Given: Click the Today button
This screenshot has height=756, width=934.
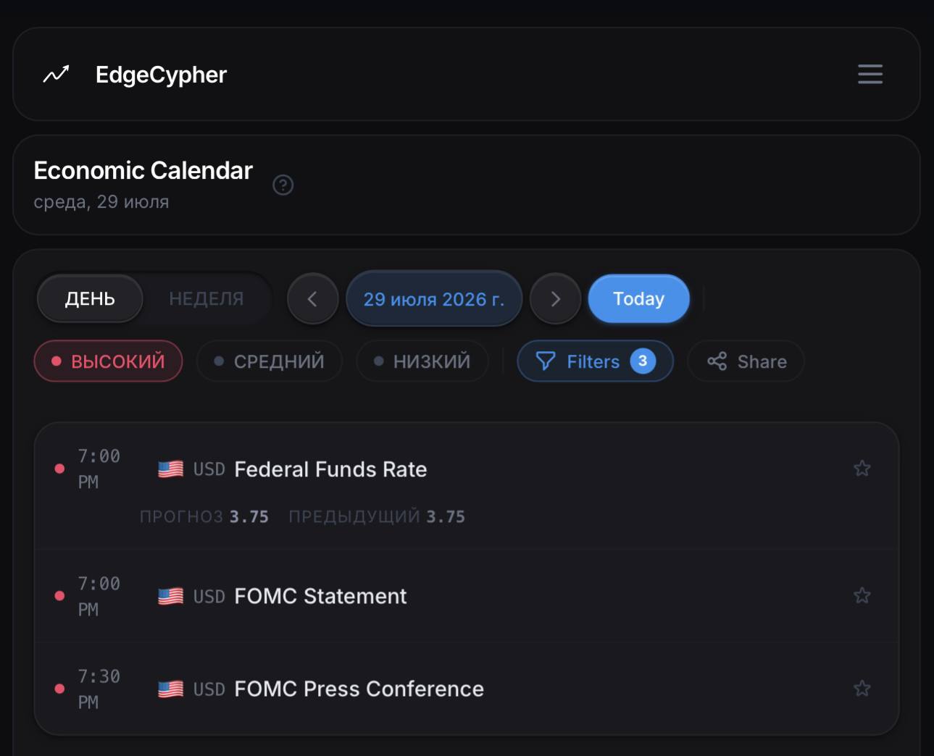Looking at the screenshot, I should pos(638,298).
